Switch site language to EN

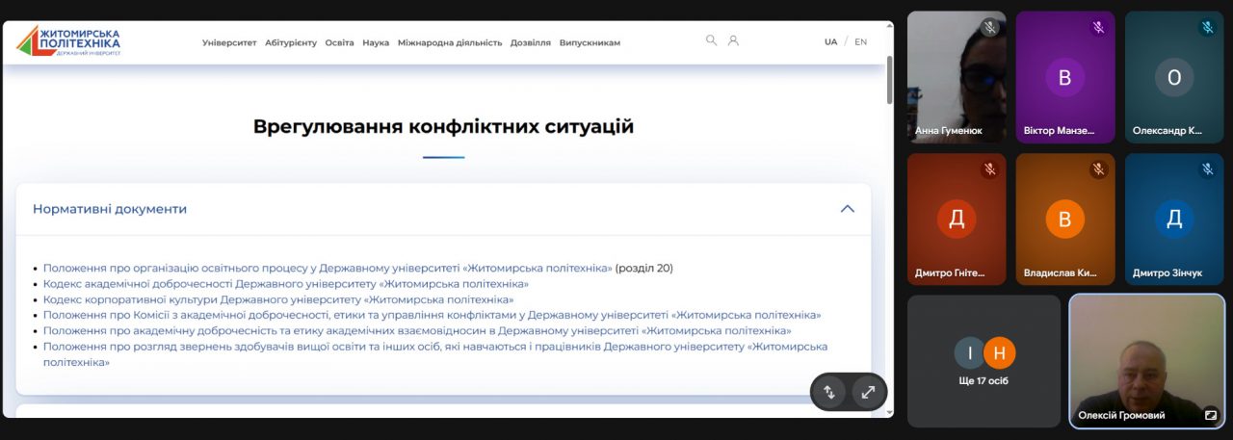(860, 42)
